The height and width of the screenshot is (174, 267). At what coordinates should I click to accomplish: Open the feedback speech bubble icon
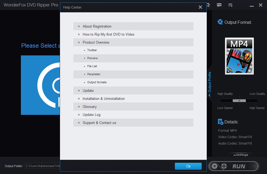219,5
